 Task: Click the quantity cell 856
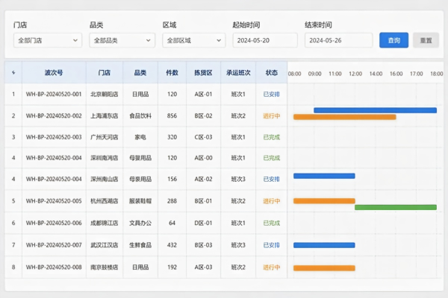(172, 115)
